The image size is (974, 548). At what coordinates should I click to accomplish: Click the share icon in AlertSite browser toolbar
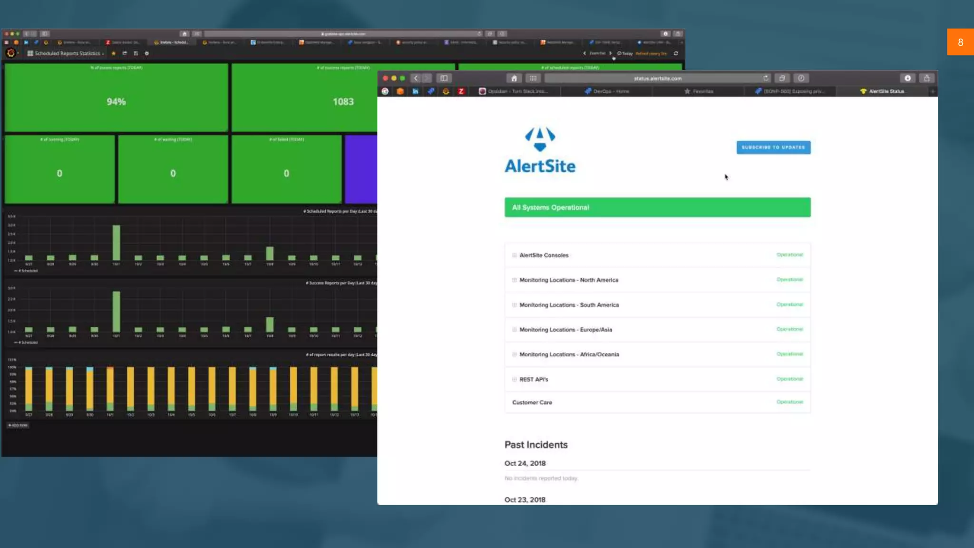[x=926, y=78]
